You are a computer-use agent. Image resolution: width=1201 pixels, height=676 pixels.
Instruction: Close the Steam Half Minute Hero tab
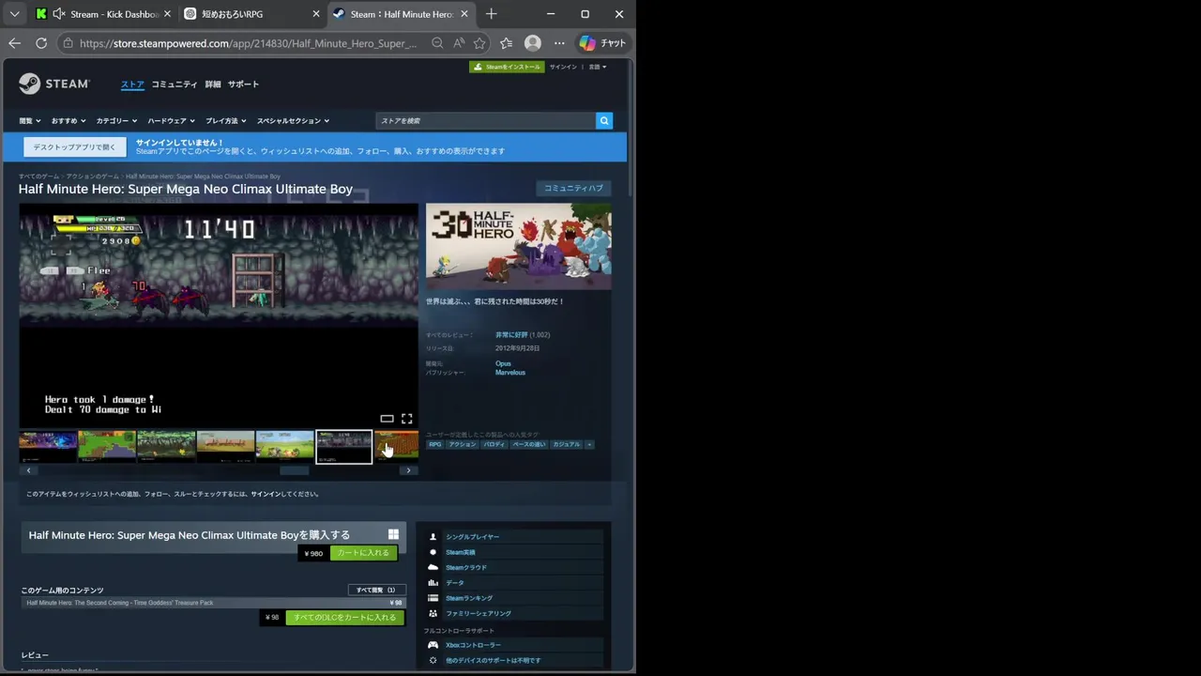point(464,14)
